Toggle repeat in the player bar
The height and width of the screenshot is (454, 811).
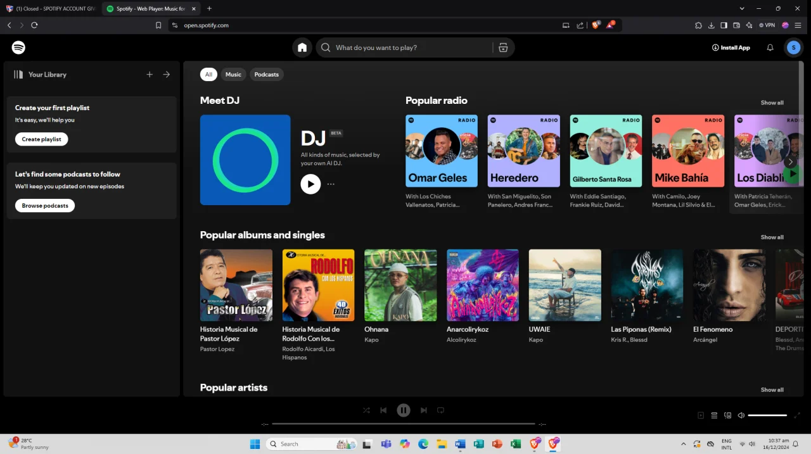[440, 410]
